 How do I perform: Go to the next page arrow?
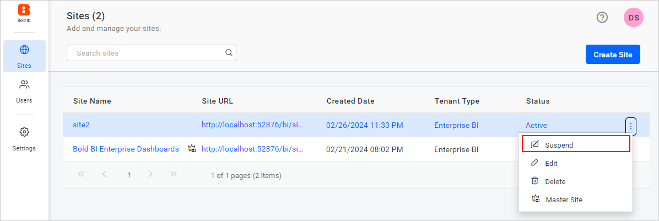[150, 175]
